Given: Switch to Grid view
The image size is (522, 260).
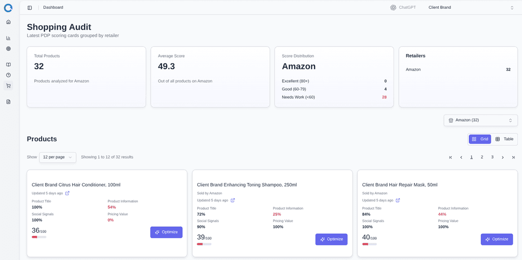Looking at the screenshot, I should click(479, 139).
